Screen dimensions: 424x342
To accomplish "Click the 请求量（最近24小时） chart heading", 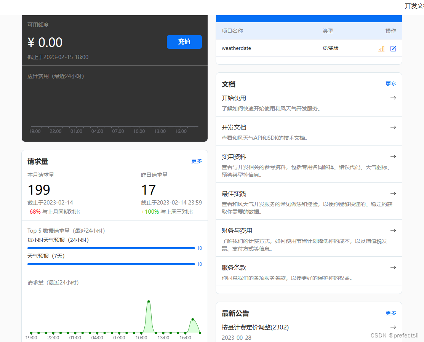I will point(53,283).
